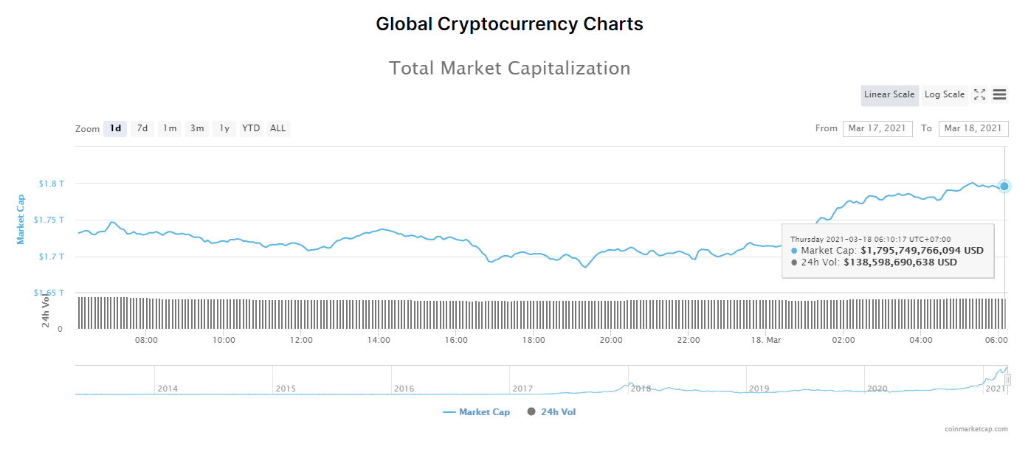Select the 7d zoom range
Screen dimensions: 1028x449
pyautogui.click(x=142, y=128)
